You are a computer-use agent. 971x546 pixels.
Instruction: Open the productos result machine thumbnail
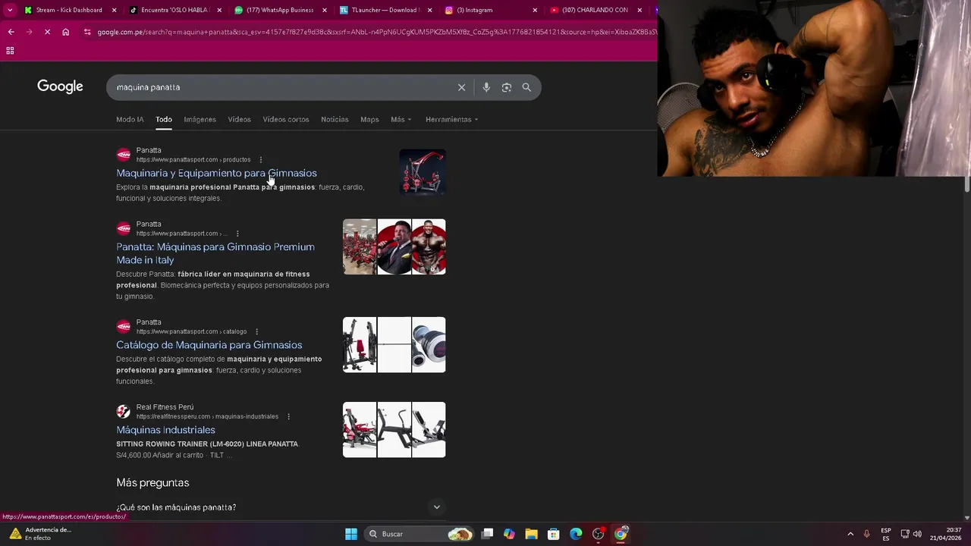(x=423, y=172)
